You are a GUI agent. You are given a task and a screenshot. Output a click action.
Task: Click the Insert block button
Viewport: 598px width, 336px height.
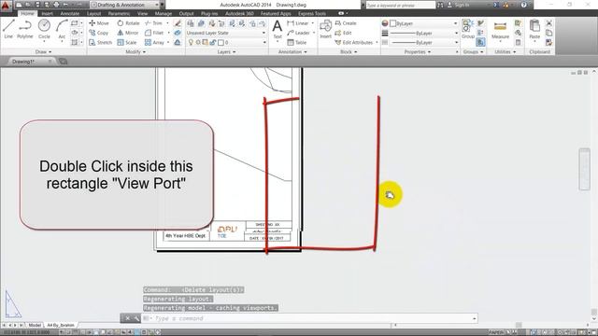[x=325, y=29]
